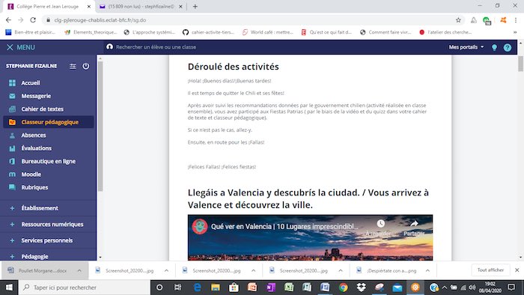Image resolution: width=524 pixels, height=295 pixels.
Task: Open Google Chrome taskbar icon
Action: [x=343, y=288]
